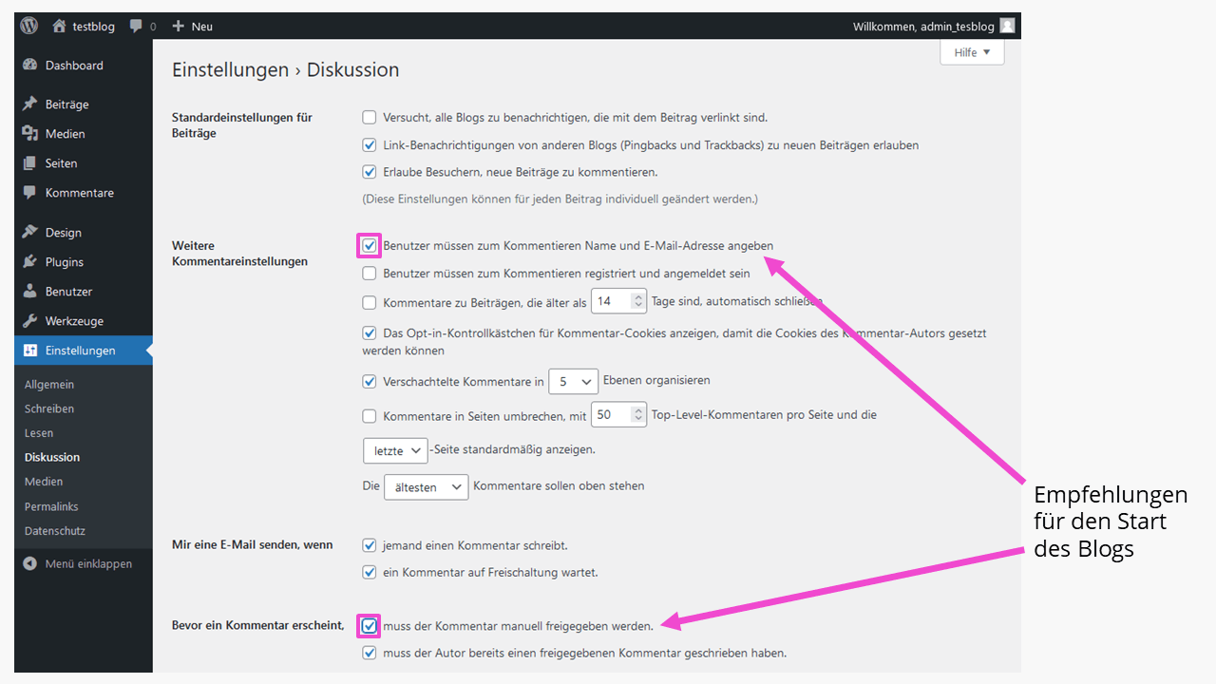Click the Tage number field showing 14
1216x684 pixels.
pyautogui.click(x=618, y=302)
